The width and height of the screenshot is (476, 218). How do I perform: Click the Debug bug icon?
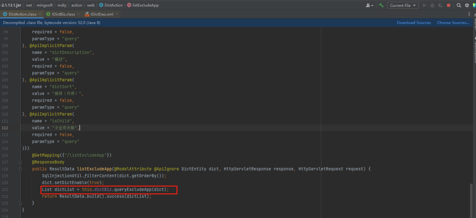tap(433, 5)
